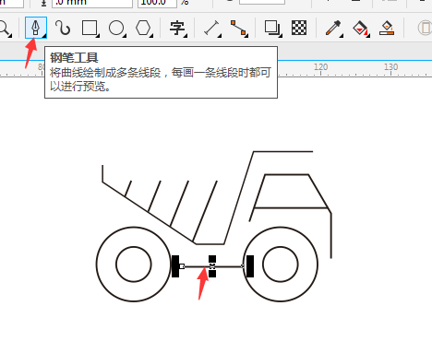Click the 100.0 percent scale field
Image resolution: width=432 pixels, height=353 pixels.
click(157, 3)
